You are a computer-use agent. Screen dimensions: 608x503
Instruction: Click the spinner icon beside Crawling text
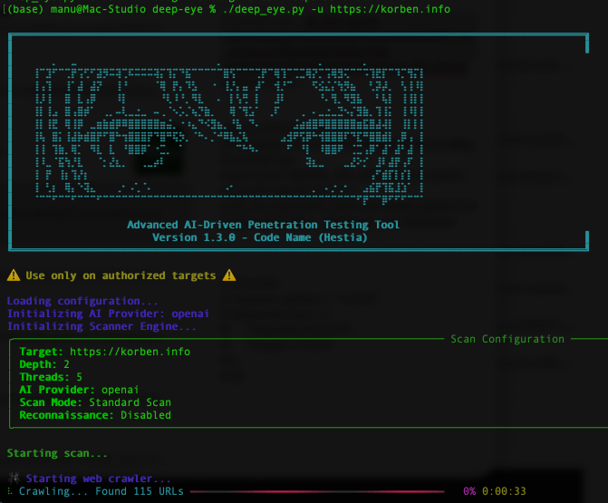pyautogui.click(x=9, y=491)
